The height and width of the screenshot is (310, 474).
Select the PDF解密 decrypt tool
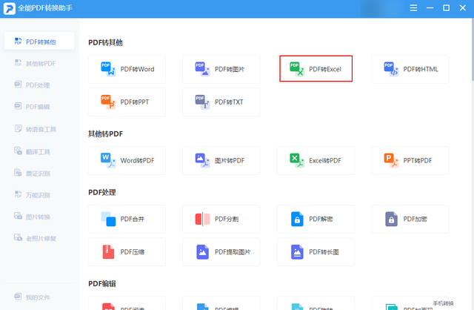click(316, 219)
